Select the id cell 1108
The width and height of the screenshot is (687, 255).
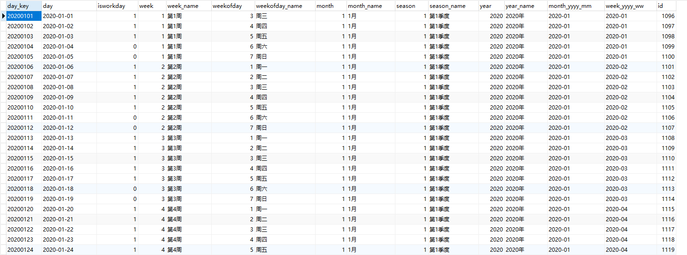tap(666, 138)
